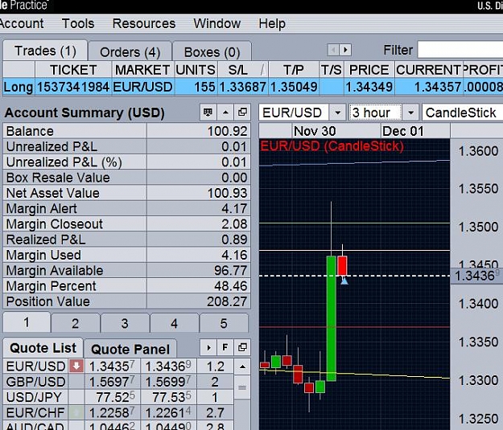Select account summary page tab 5

click(x=224, y=323)
